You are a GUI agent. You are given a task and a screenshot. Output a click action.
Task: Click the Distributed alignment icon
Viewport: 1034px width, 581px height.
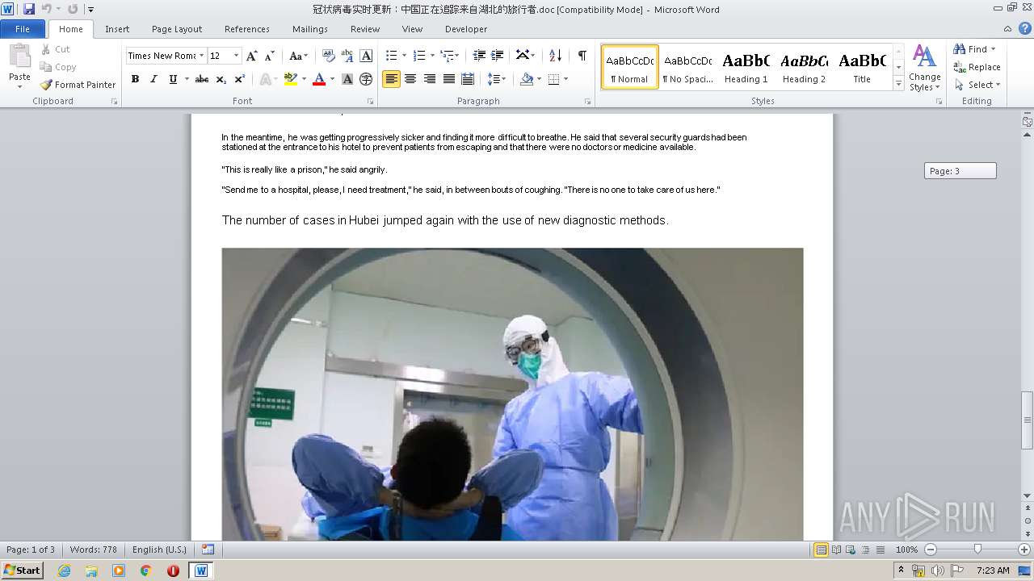[x=468, y=79]
